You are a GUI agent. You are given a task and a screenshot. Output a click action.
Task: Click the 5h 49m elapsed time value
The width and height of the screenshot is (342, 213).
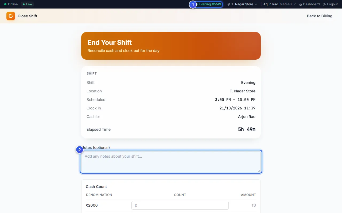pyautogui.click(x=247, y=129)
